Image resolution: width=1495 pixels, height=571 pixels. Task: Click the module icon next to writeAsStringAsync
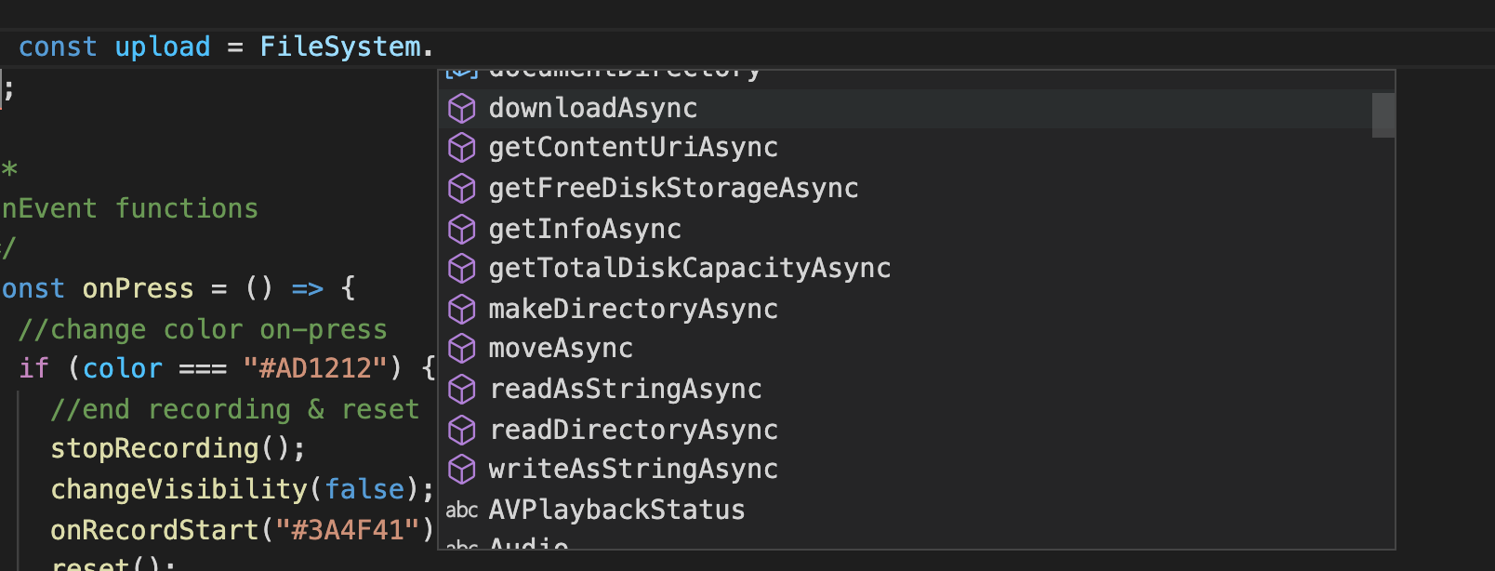(462, 469)
